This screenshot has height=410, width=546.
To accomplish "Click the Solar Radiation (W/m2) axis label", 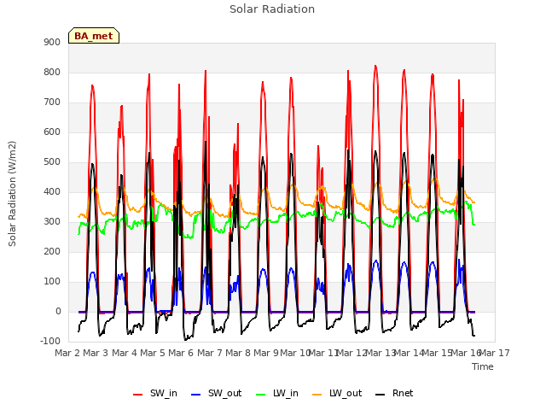I will pos(12,194).
